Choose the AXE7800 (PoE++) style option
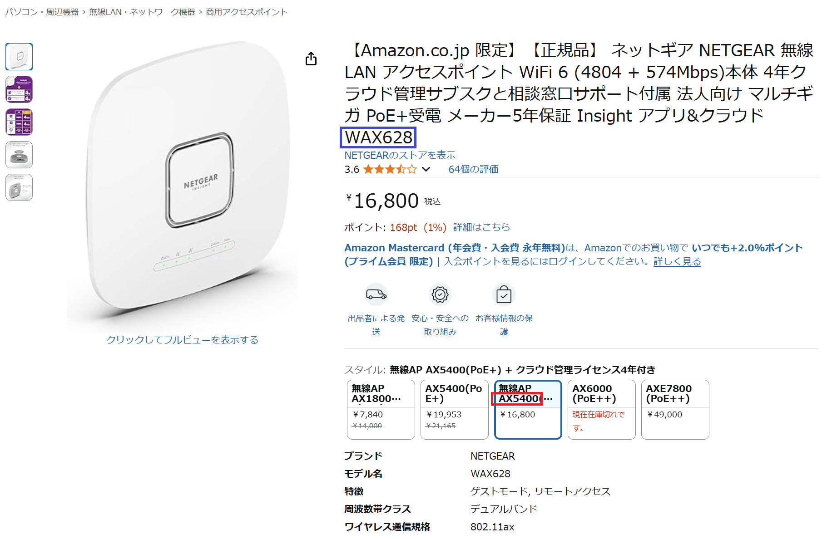The image size is (827, 539). [675, 410]
